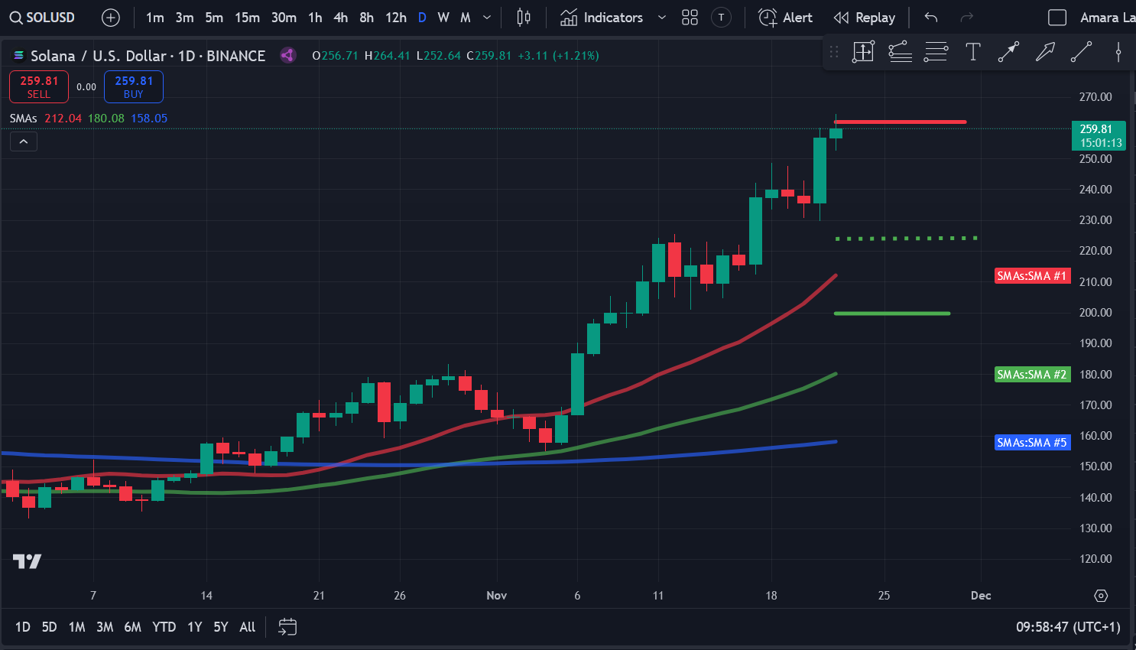Click the plus icon to add a symbol
Screen dimensions: 1136x650
(111, 18)
